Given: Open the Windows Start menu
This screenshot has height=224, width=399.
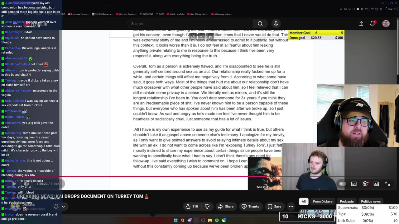Looking at the screenshot, I should (x=175, y=220).
